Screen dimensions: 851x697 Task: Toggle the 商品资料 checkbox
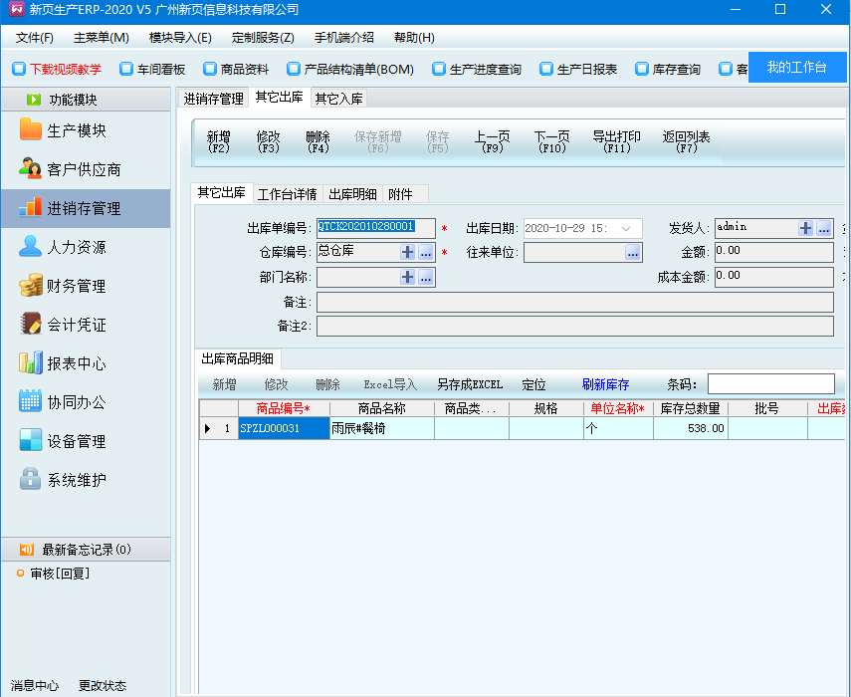[210, 70]
